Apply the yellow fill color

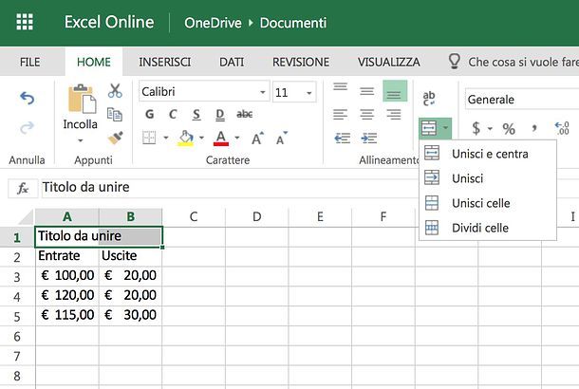(x=186, y=138)
